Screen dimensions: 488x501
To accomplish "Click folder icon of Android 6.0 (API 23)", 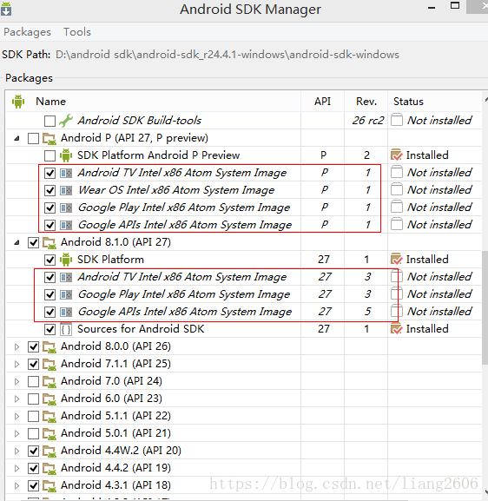I will pyautogui.click(x=49, y=399).
